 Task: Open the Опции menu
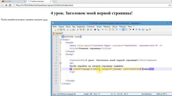(x=99, y=27)
